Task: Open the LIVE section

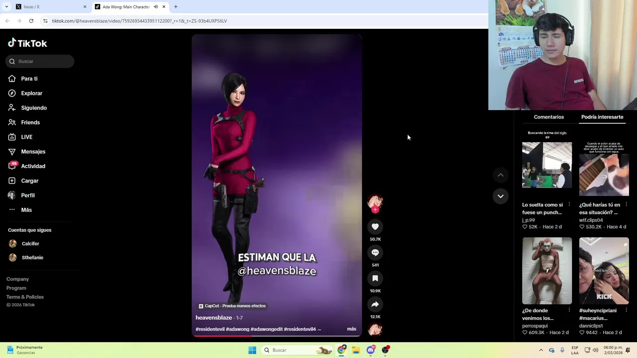Action: click(20, 137)
